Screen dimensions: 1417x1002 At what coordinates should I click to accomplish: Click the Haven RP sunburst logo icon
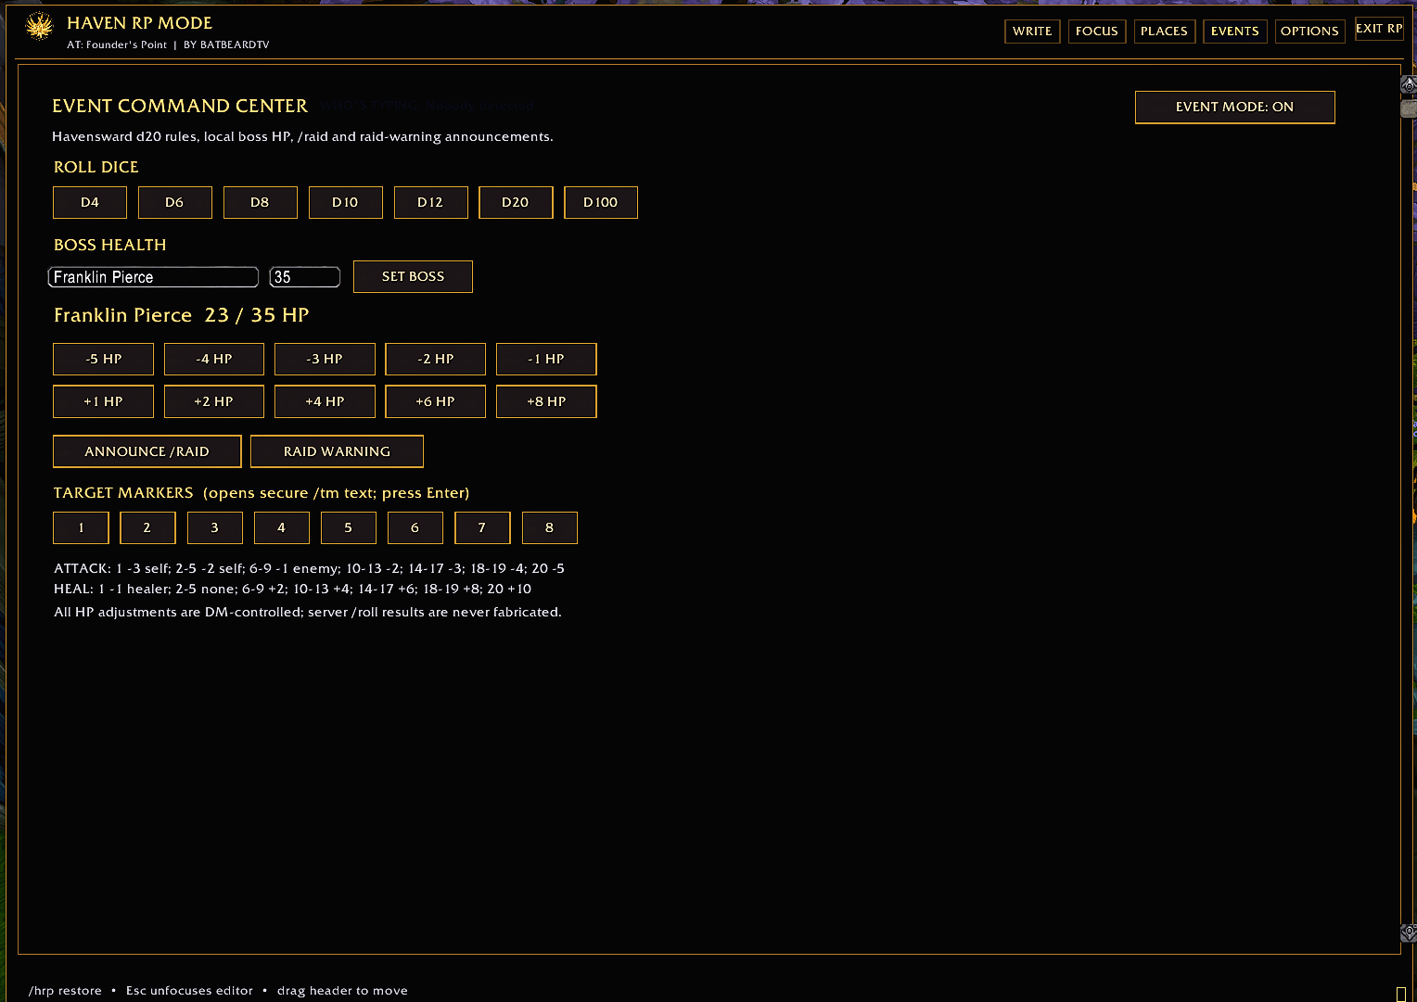(39, 27)
